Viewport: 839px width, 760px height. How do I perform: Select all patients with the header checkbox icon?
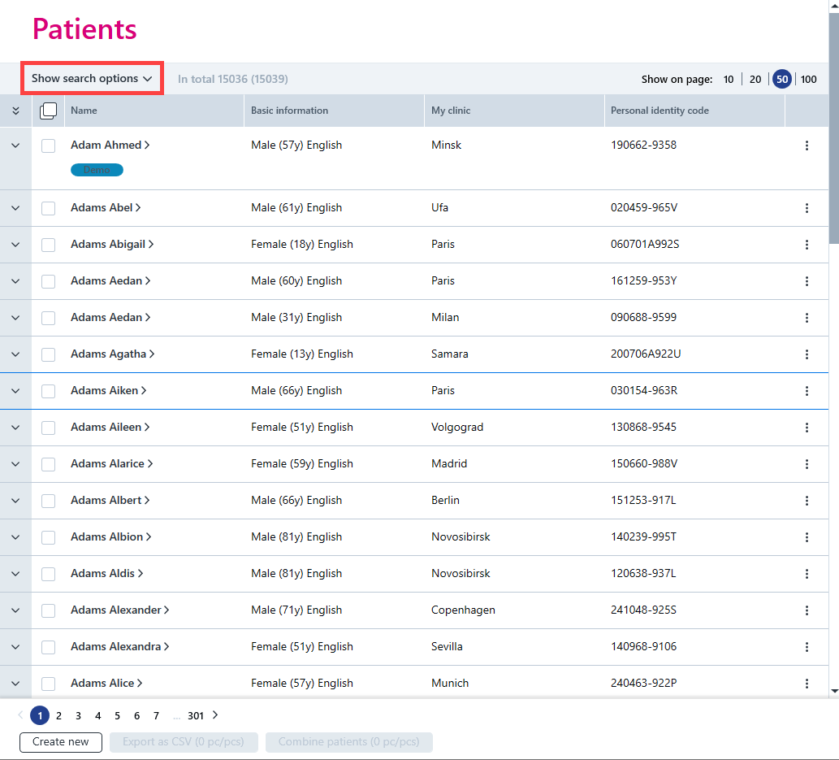pos(48,111)
